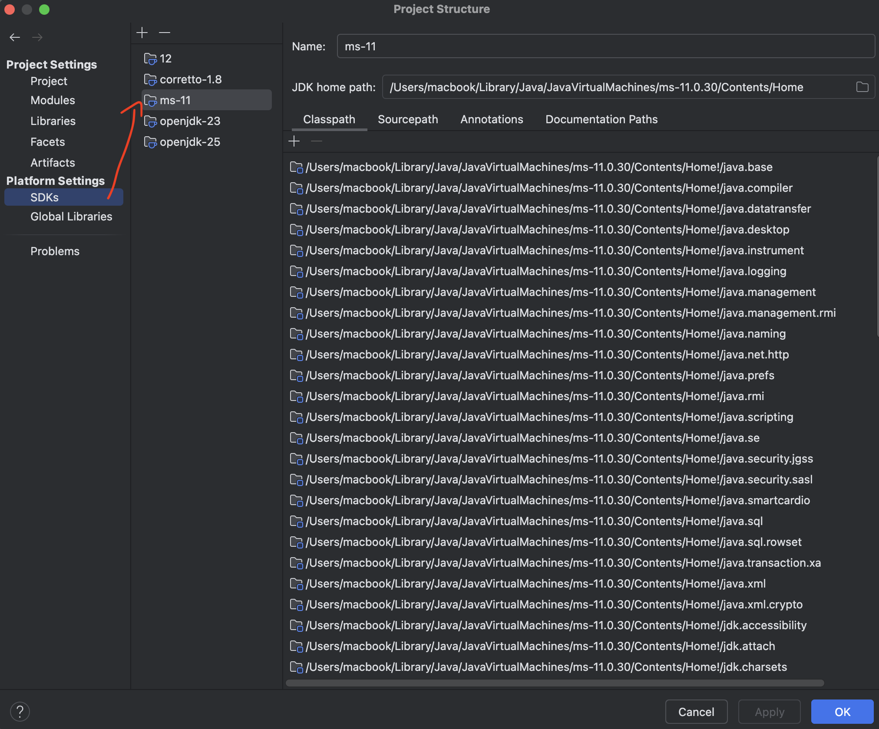
Task: Select the jdk.attach classpath entry
Action: (x=532, y=646)
